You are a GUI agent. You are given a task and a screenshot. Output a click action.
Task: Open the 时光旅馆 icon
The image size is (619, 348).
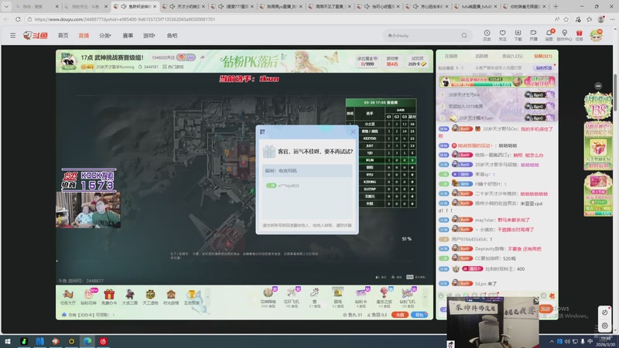tap(171, 298)
